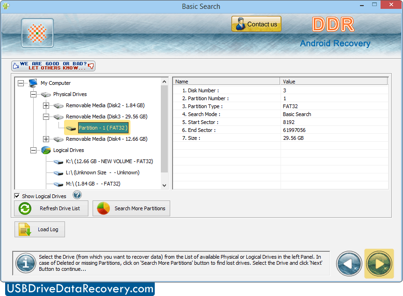Click drive tree scrollbar down arrow
The image size is (403, 296).
164,185
